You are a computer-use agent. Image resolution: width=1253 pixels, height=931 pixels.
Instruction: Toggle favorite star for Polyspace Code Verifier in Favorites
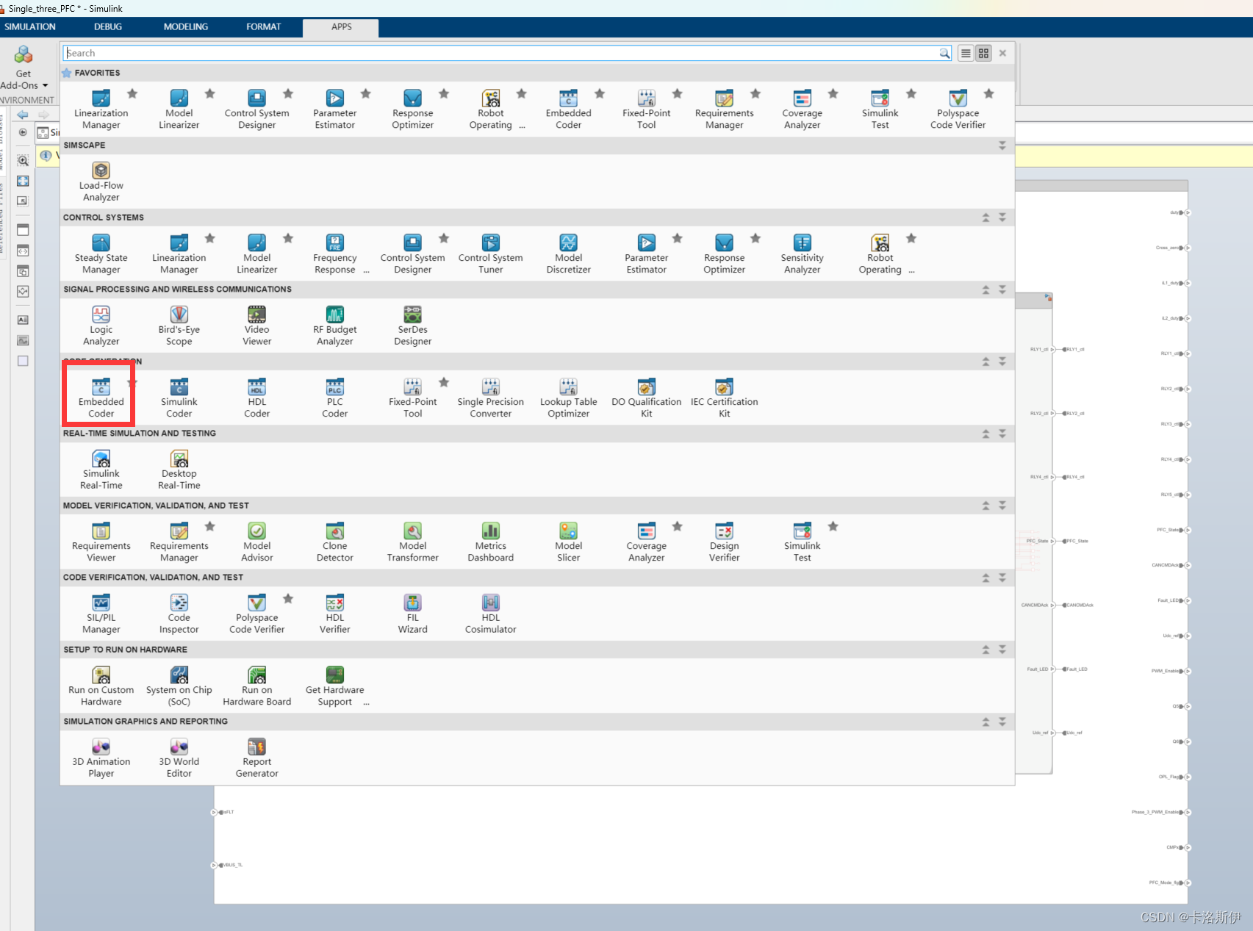click(989, 93)
